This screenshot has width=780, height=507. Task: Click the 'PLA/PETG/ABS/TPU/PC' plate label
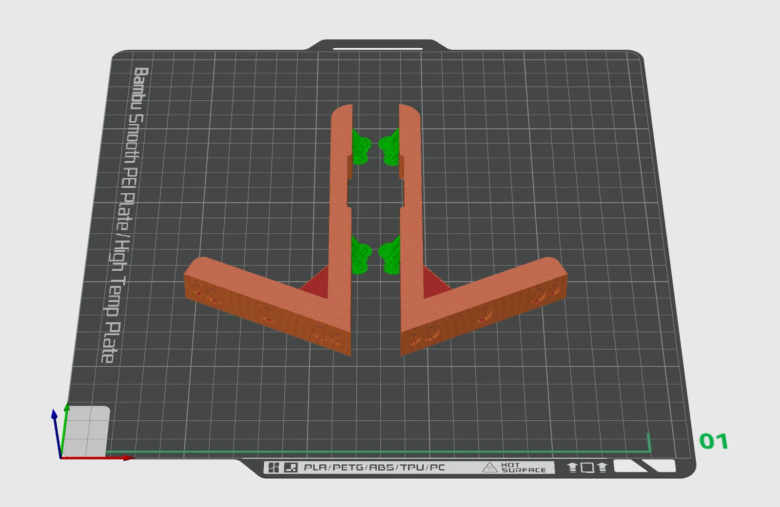pos(374,468)
